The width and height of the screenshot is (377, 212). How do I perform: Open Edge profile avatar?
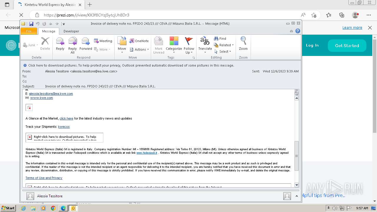(x=355, y=15)
